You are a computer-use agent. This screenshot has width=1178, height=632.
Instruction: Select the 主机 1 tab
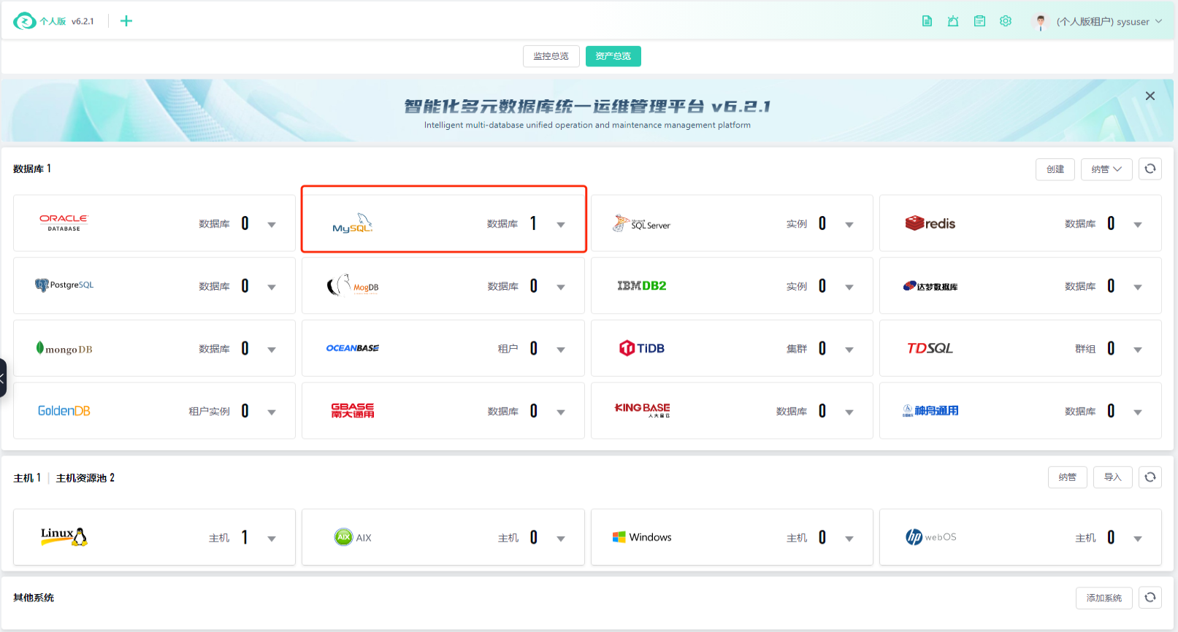click(27, 478)
